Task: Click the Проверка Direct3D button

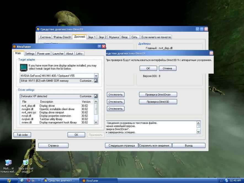Action: point(158,102)
